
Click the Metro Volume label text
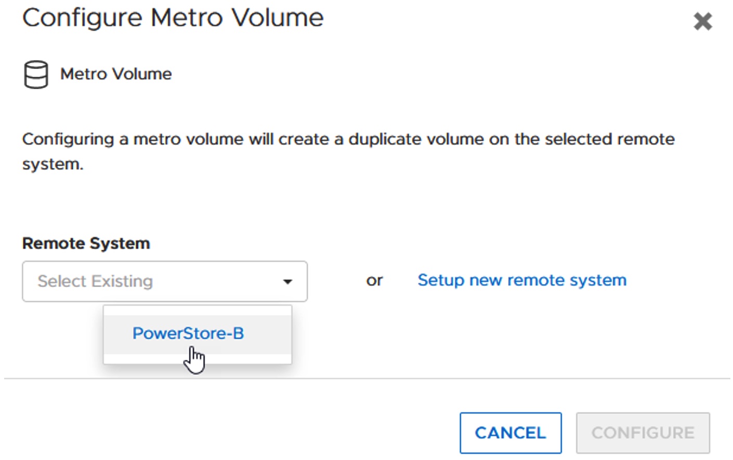[x=116, y=74]
